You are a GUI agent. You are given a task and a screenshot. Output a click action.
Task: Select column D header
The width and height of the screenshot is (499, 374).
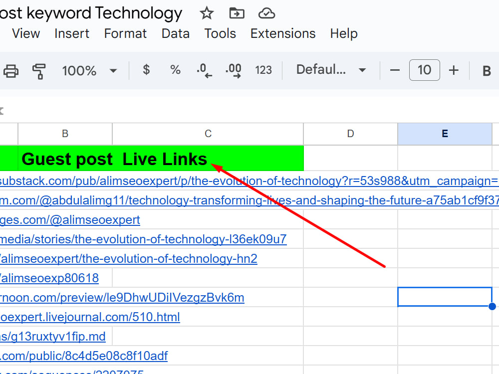(350, 134)
